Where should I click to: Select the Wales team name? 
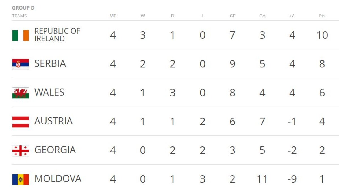click(49, 93)
